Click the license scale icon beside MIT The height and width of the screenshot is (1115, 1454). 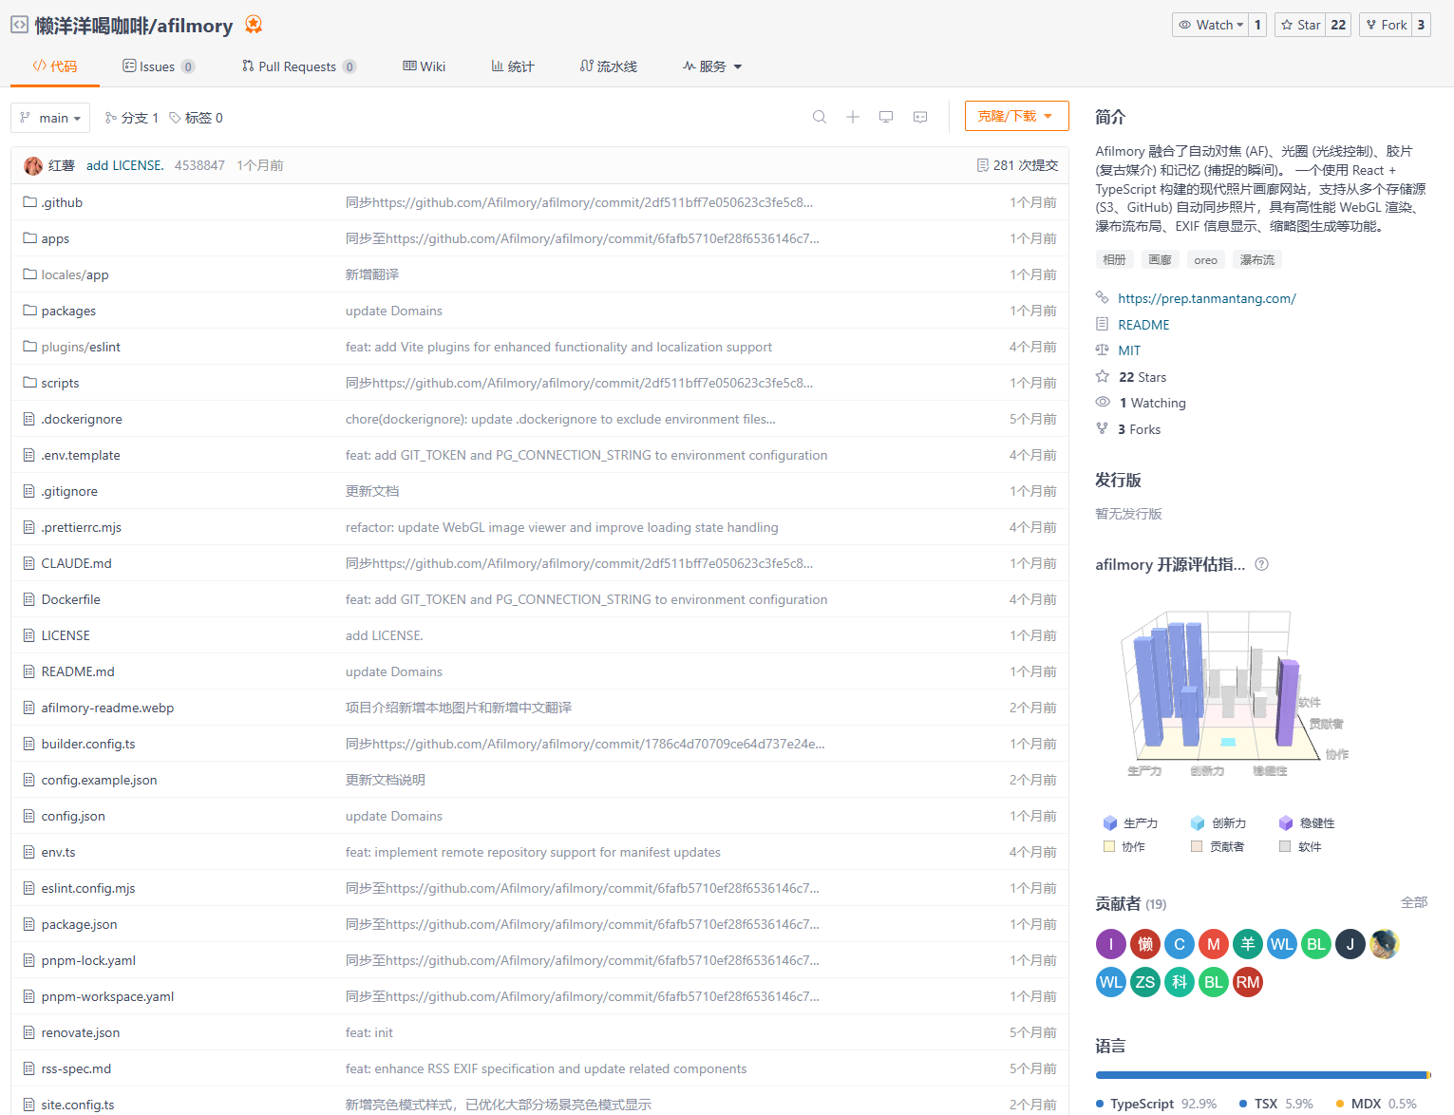[1103, 350]
